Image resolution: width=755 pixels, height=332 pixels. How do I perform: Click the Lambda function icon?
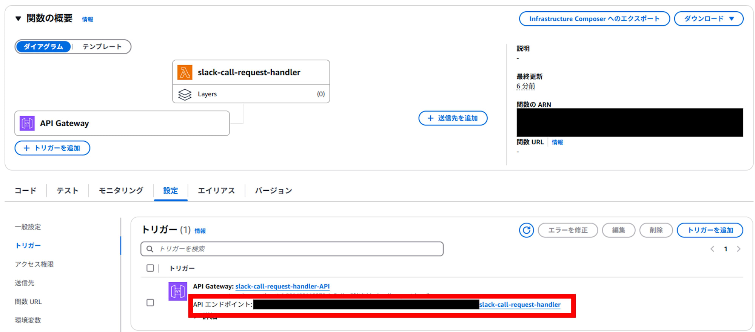tap(185, 72)
